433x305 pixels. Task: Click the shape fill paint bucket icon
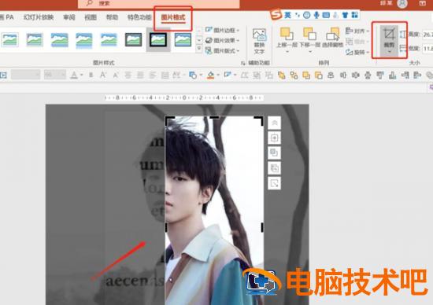211,75
